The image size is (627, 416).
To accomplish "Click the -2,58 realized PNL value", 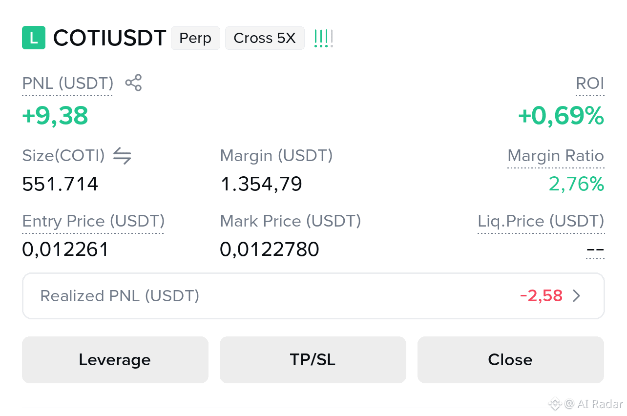I will 541,296.
